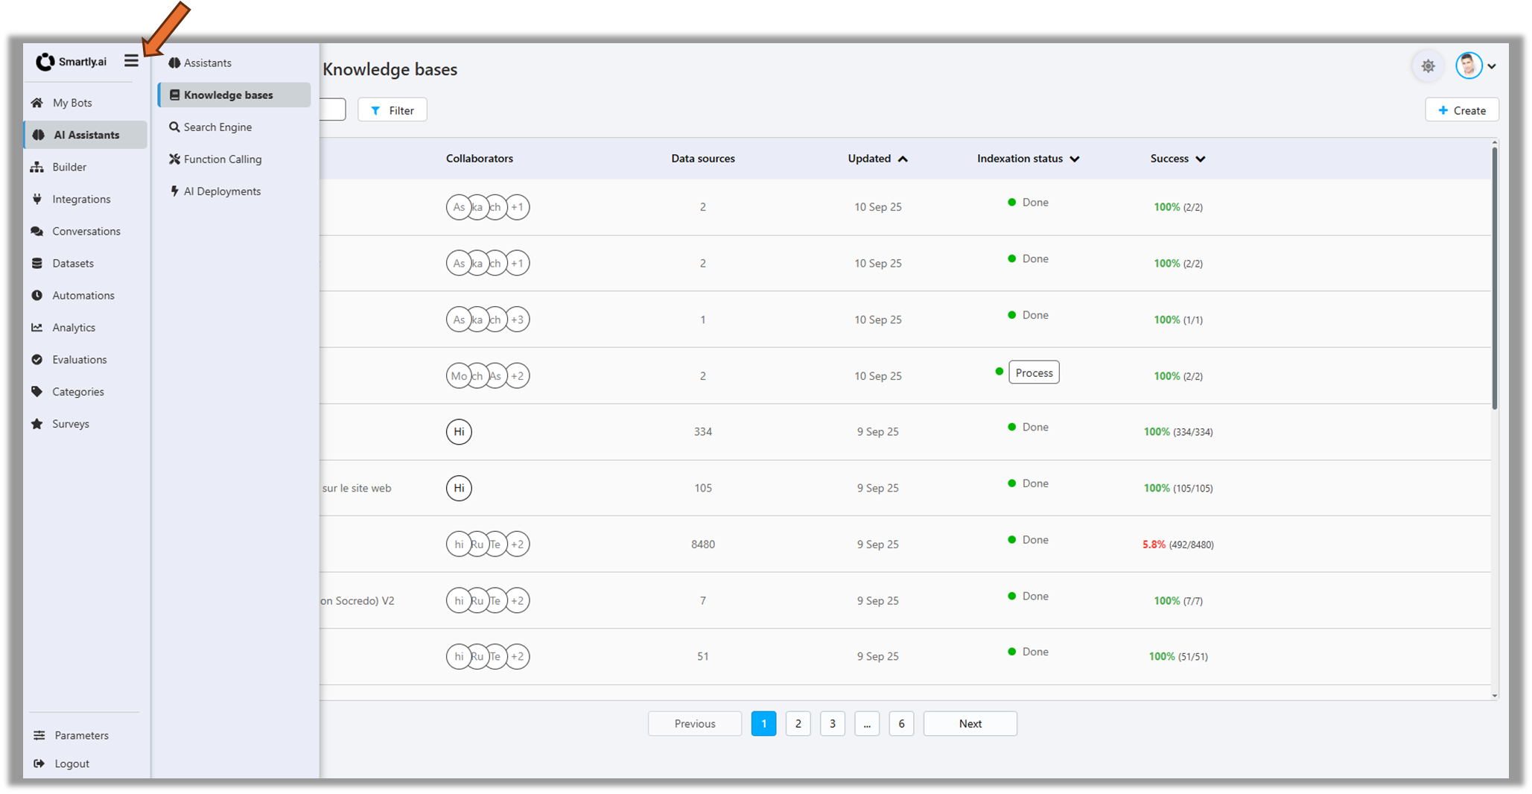Viewport: 1532px width, 794px height.
Task: Click the Analytics chart icon
Action: [37, 327]
